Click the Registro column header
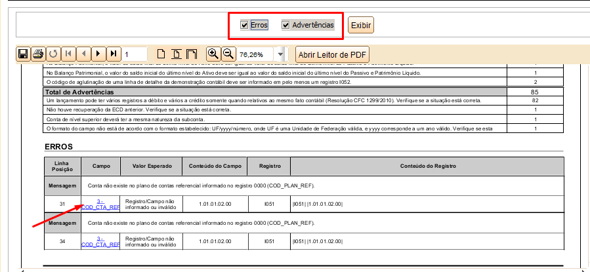590x272 pixels. point(269,166)
